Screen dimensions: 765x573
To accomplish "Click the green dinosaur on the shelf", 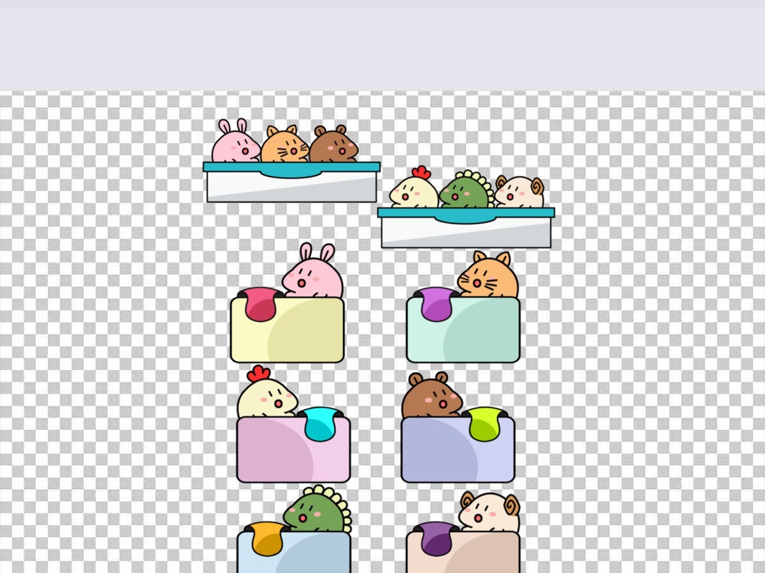I will (467, 190).
